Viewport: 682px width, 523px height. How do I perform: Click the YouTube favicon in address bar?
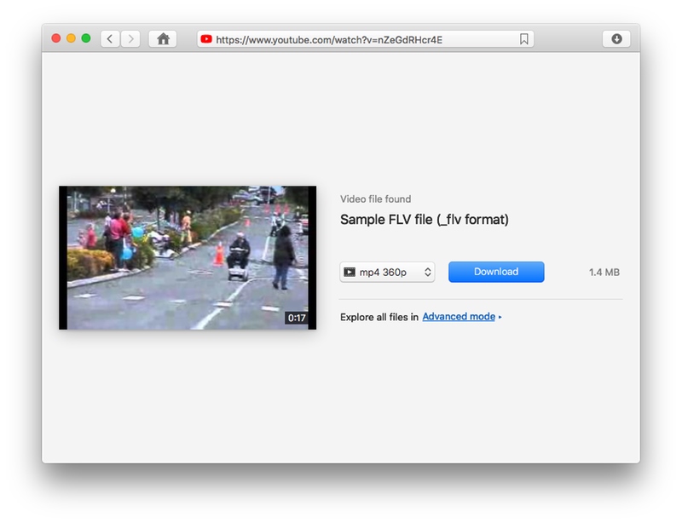pyautogui.click(x=206, y=39)
